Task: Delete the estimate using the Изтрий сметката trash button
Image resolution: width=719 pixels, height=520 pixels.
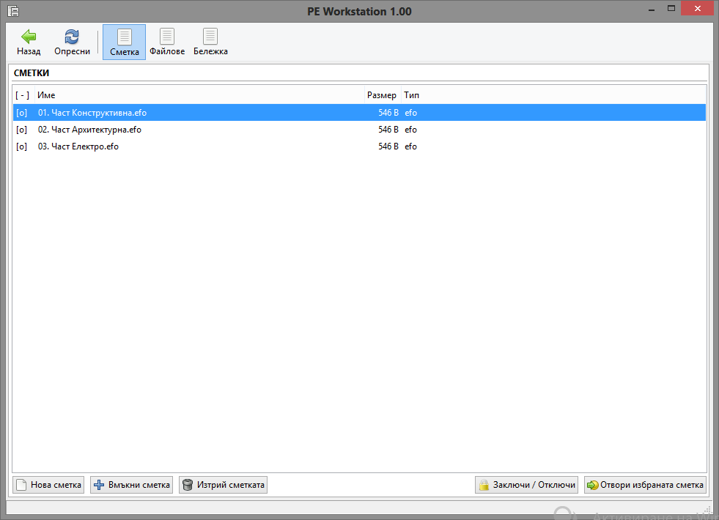Action: [223, 485]
